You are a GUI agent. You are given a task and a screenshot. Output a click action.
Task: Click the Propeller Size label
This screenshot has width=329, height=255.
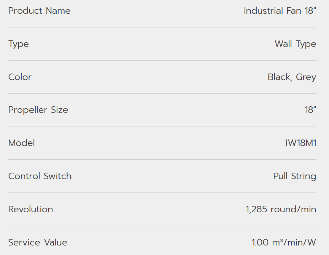[x=38, y=110]
